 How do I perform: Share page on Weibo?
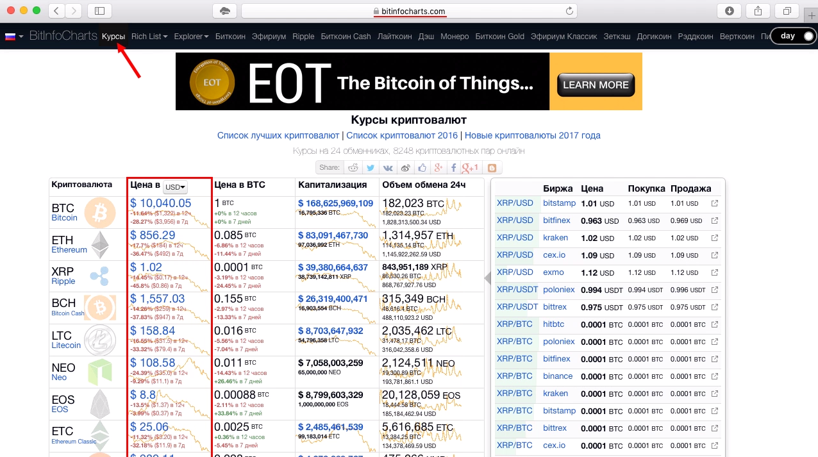click(405, 168)
